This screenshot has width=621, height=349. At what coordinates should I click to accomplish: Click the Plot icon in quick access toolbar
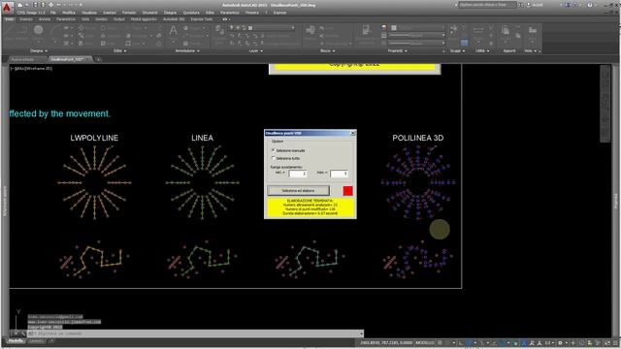click(51, 5)
